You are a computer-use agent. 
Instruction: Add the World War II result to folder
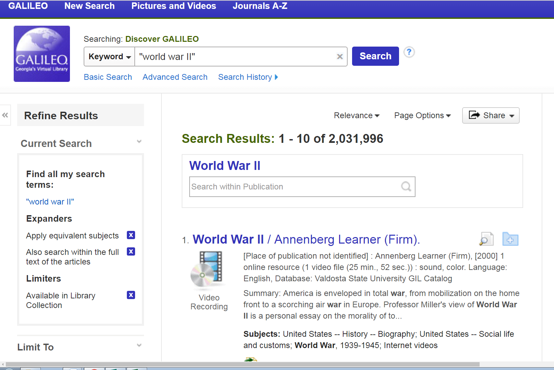coord(510,239)
